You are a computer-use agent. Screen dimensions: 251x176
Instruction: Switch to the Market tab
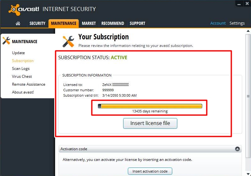[89, 23]
